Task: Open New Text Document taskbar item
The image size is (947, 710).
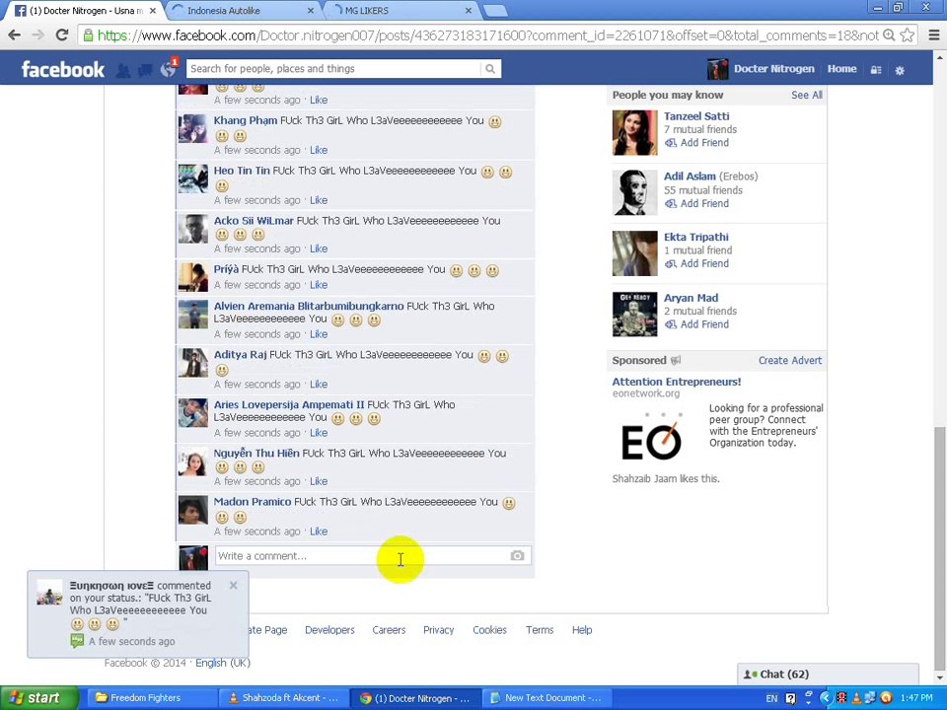Action: pyautogui.click(x=546, y=698)
